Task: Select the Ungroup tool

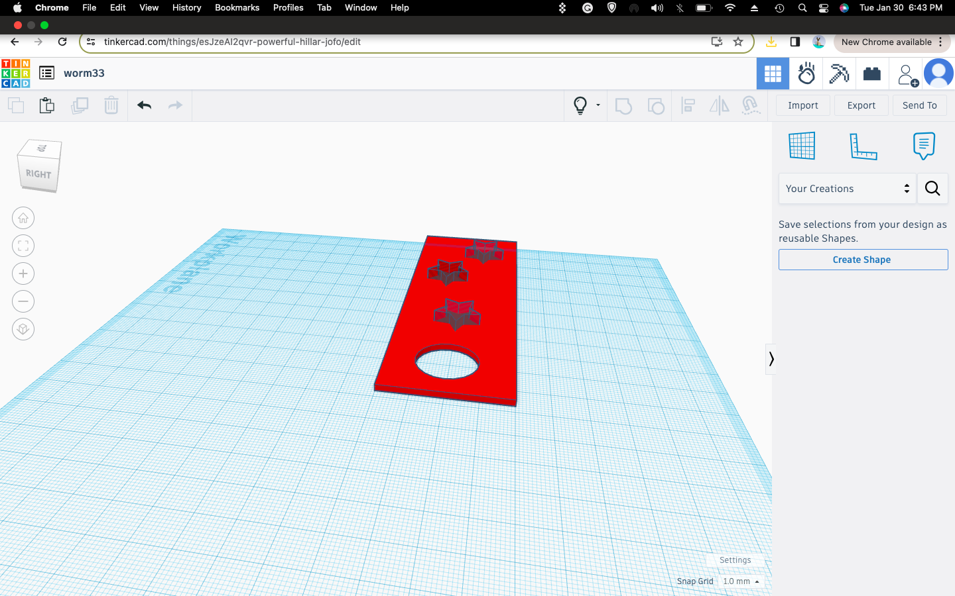Action: [656, 105]
